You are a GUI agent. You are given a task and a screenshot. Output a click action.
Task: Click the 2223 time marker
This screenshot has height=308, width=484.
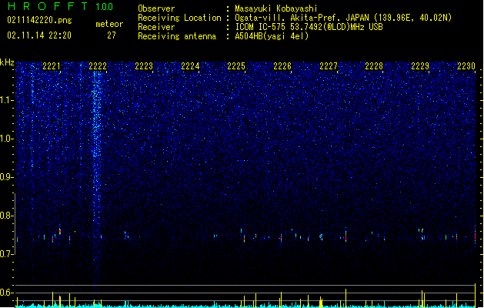(x=144, y=66)
